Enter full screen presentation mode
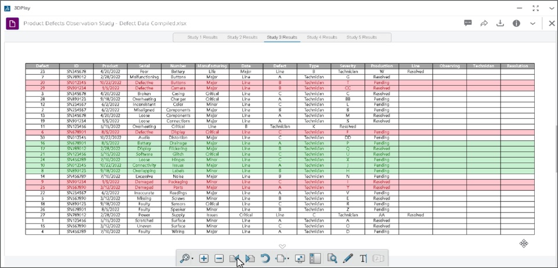The width and height of the screenshot is (558, 268). (300, 258)
